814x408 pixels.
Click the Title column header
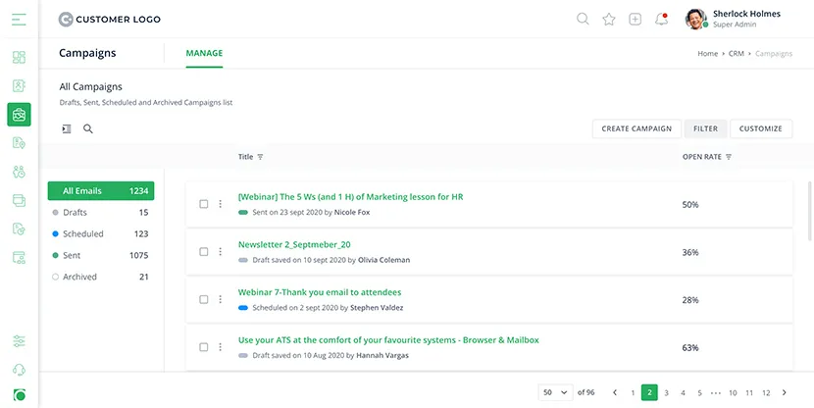click(x=245, y=157)
